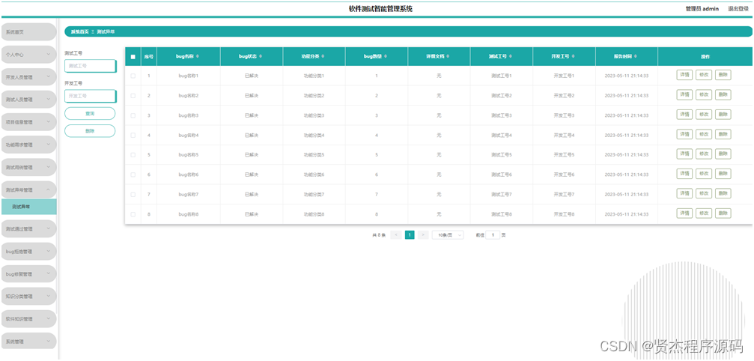Focus the 开发工号 search input field
754x361 pixels.
91,96
